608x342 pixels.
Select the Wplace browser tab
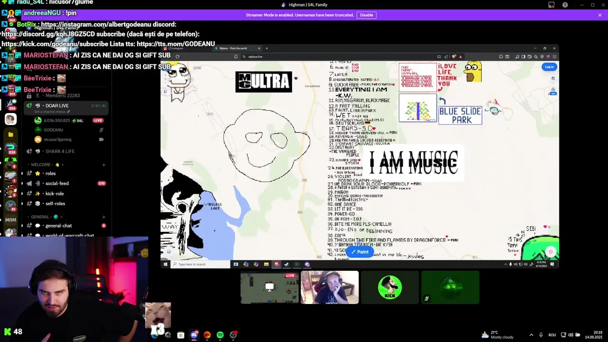click(236, 48)
